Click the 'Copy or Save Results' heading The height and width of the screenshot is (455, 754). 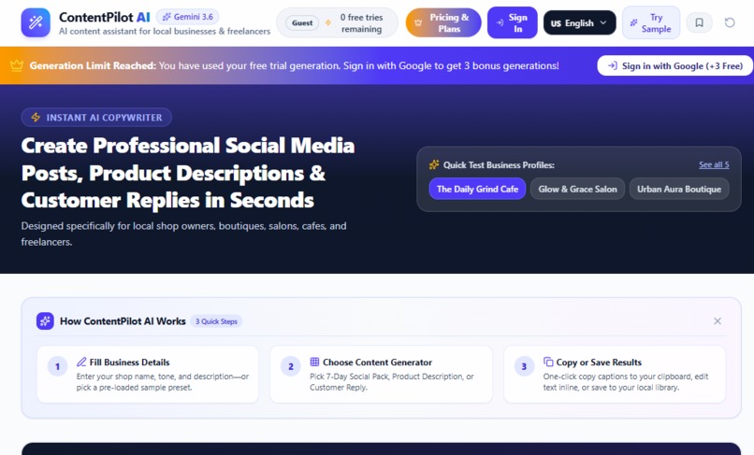pos(599,363)
